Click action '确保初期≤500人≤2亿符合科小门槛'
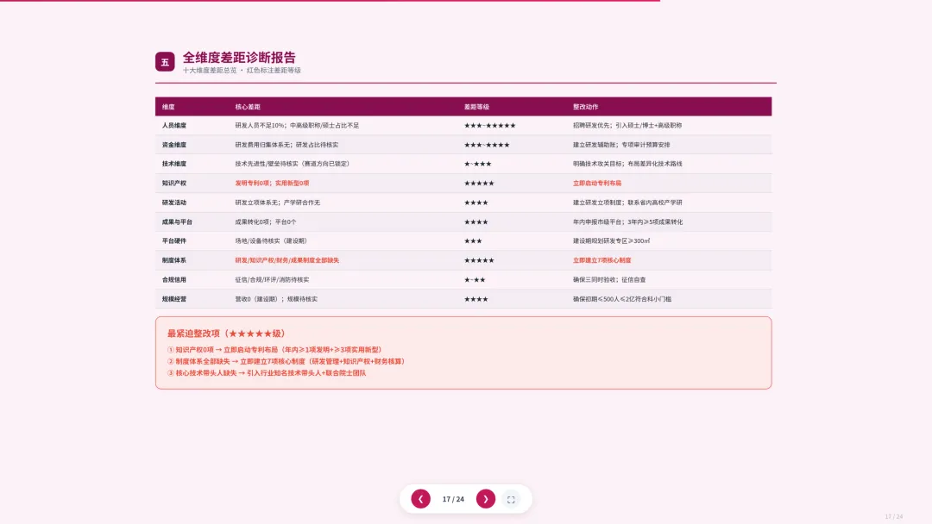 [621, 299]
